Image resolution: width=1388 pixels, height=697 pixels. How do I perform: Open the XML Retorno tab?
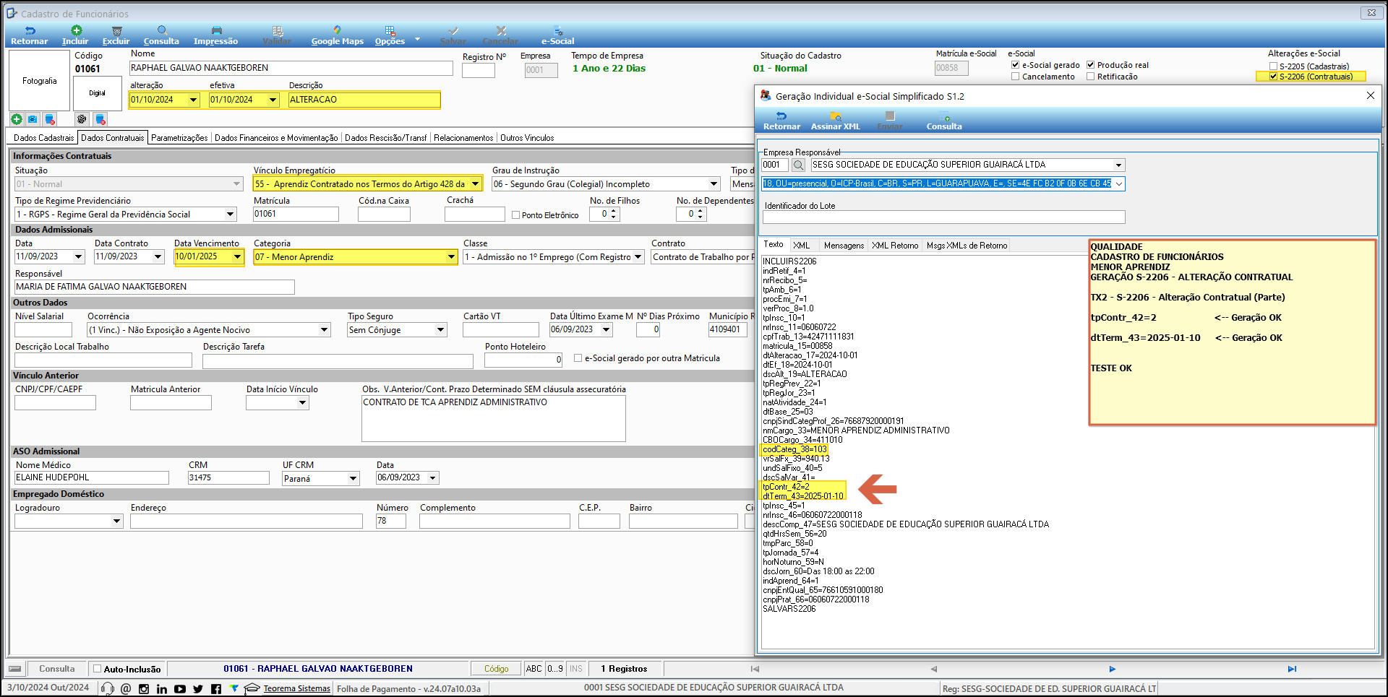895,246
